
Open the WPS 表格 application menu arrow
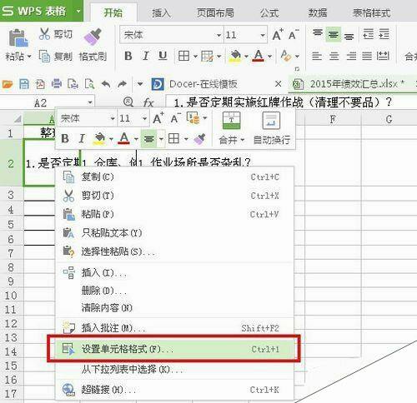coord(78,12)
